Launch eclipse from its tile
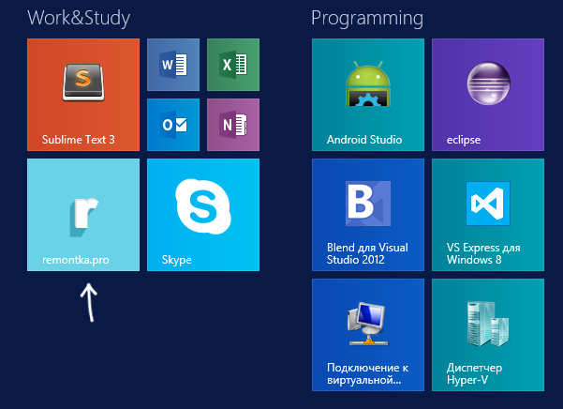Viewport: 563px width, 409px height. (x=488, y=95)
